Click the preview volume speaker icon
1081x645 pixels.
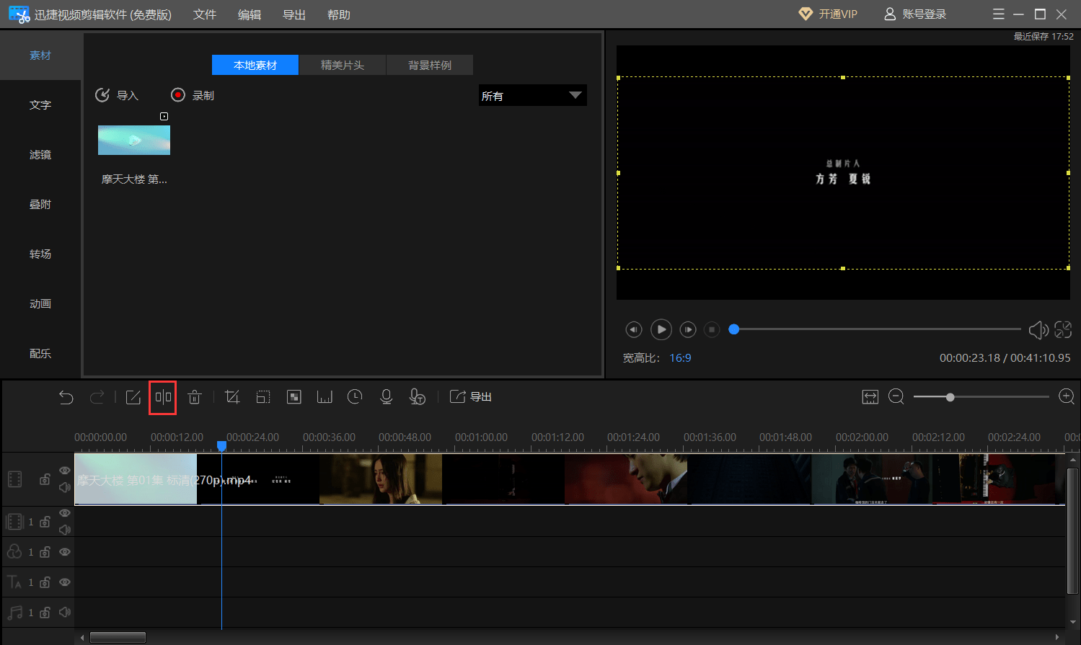coord(1038,329)
